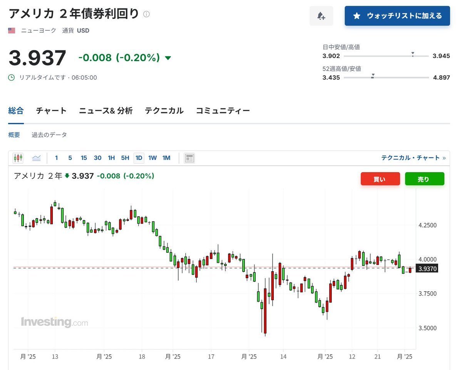Viewport: 462px width, 370px height.
Task: Click the info icon beside the title
Action: pos(146,14)
